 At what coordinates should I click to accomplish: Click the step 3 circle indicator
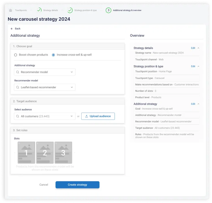pos(108,10)
